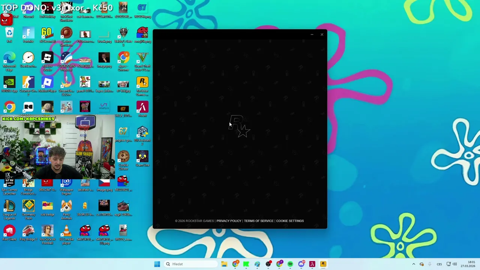Open the Discord desktop shortcut
480x270 pixels.
click(x=28, y=10)
